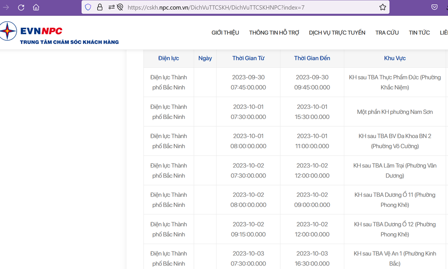Go to the browser home page

pos(36,7)
